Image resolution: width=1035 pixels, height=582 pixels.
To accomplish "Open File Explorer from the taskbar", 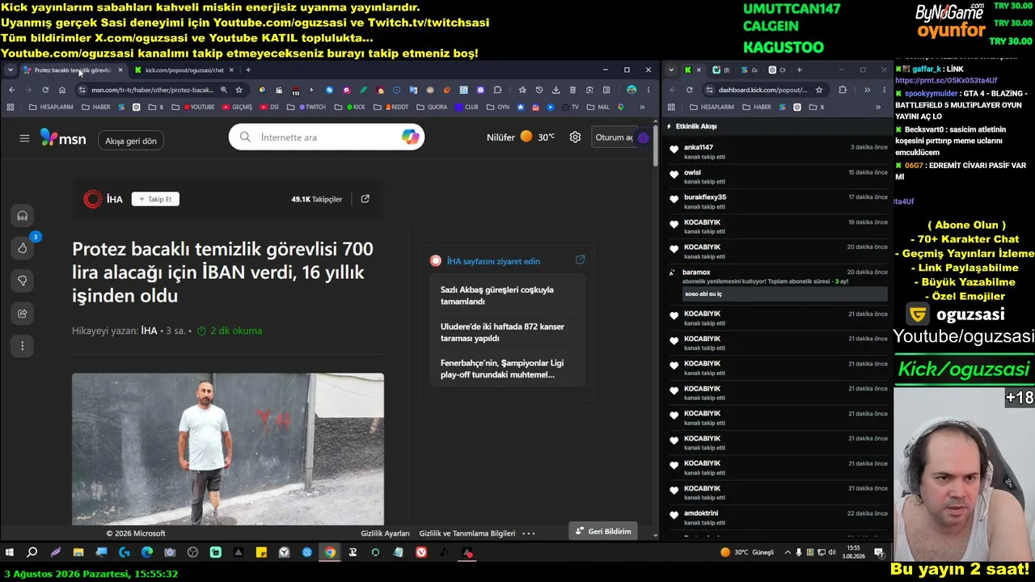I will pyautogui.click(x=78, y=553).
